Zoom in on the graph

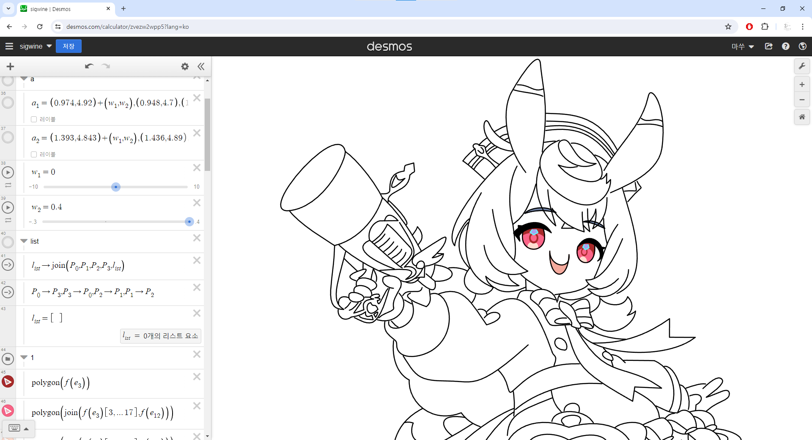click(x=802, y=85)
